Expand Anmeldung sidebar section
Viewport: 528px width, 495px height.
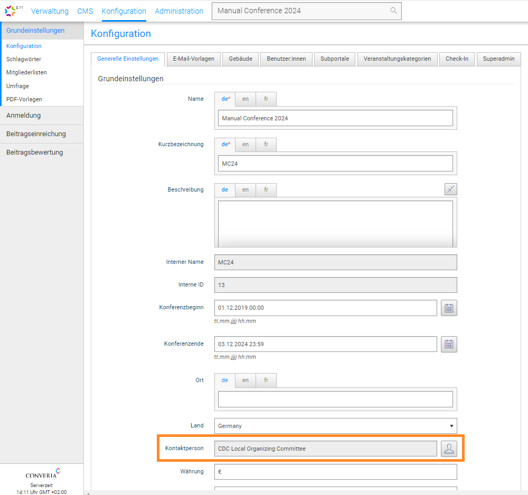click(x=42, y=116)
